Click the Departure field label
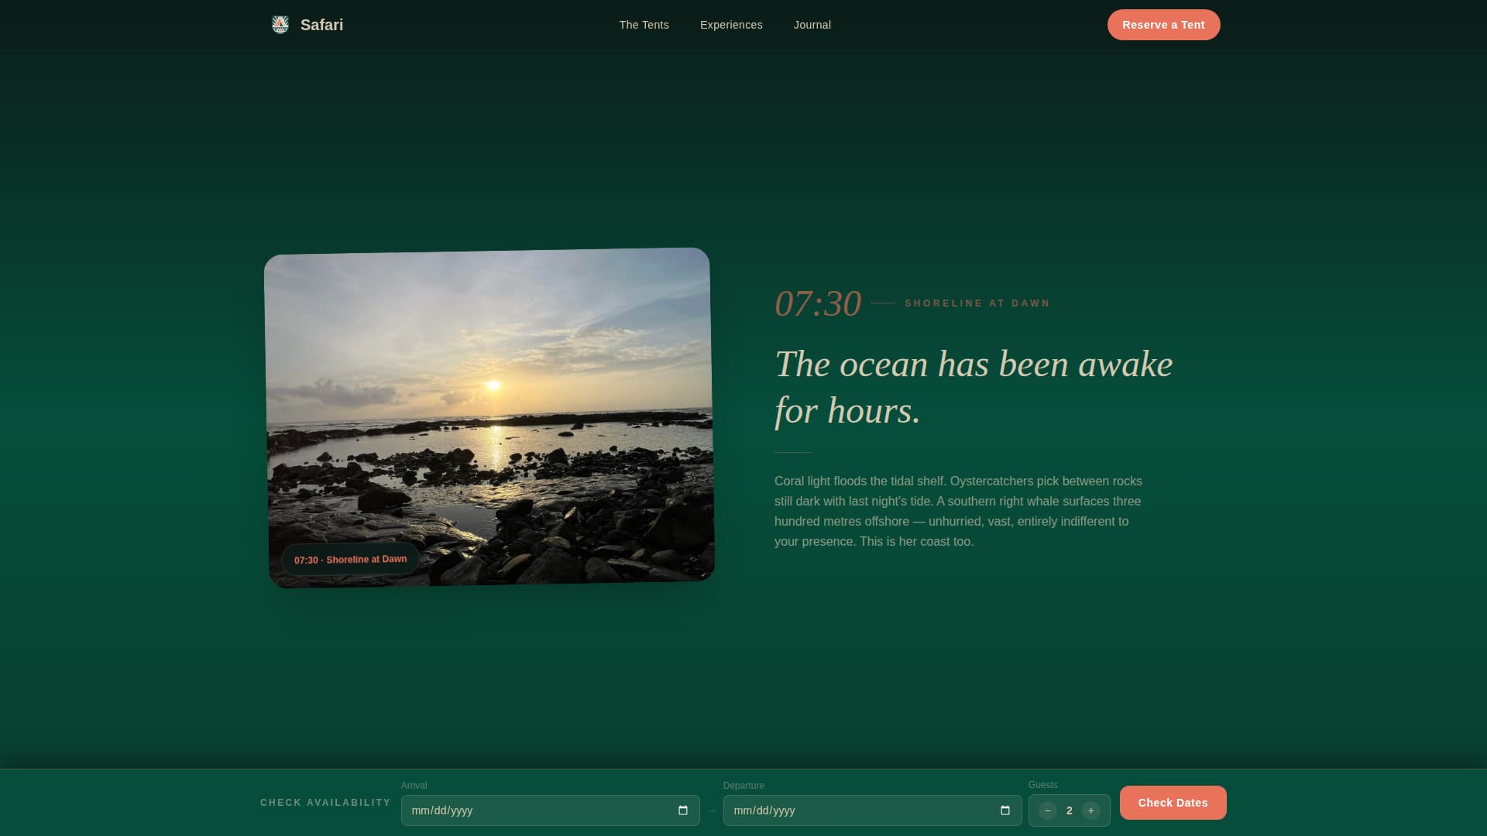Image resolution: width=1487 pixels, height=836 pixels. point(743,786)
